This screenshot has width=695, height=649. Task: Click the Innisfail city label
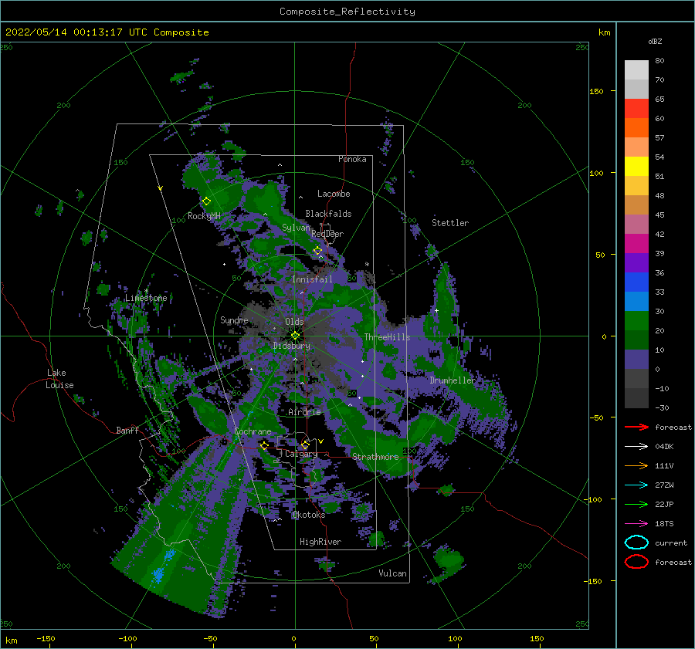312,279
